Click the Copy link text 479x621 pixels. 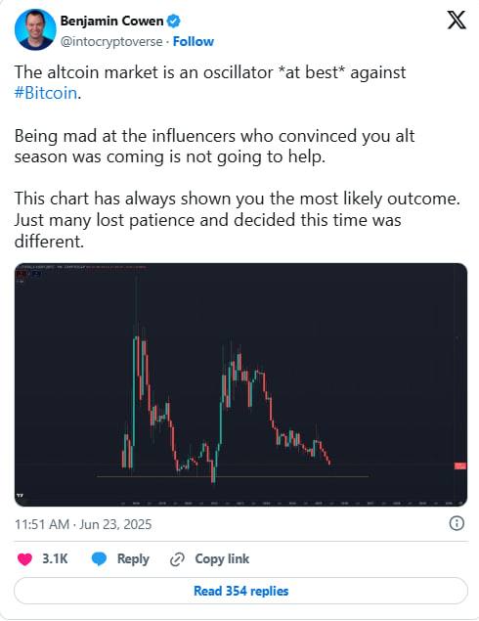[x=222, y=558]
